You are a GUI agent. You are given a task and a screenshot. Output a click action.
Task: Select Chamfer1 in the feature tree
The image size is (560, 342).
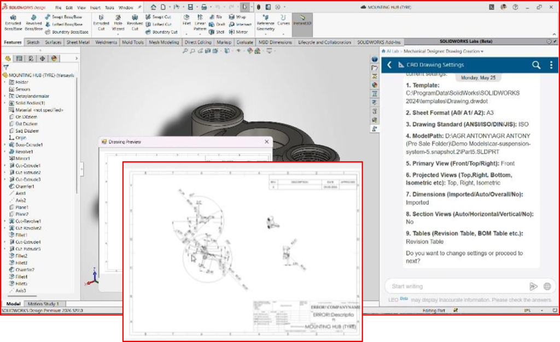(21, 186)
